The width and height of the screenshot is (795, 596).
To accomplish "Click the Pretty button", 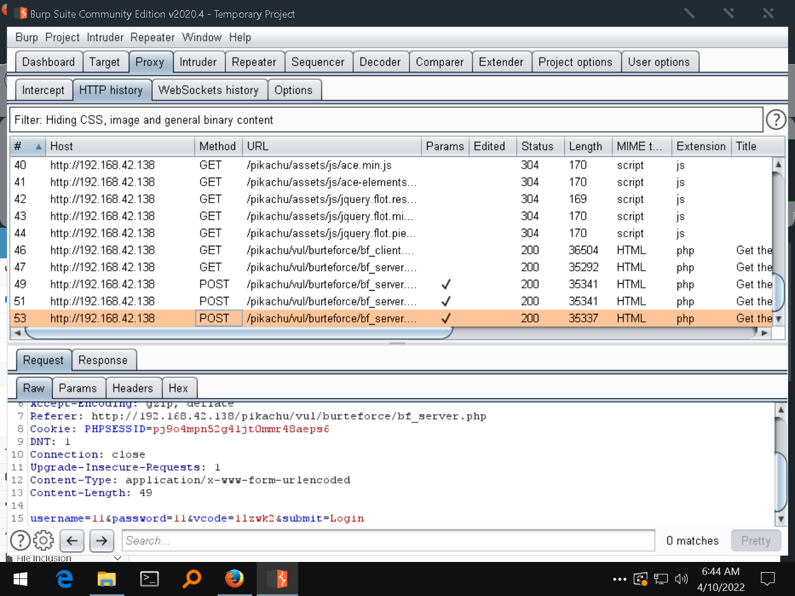I will click(756, 541).
